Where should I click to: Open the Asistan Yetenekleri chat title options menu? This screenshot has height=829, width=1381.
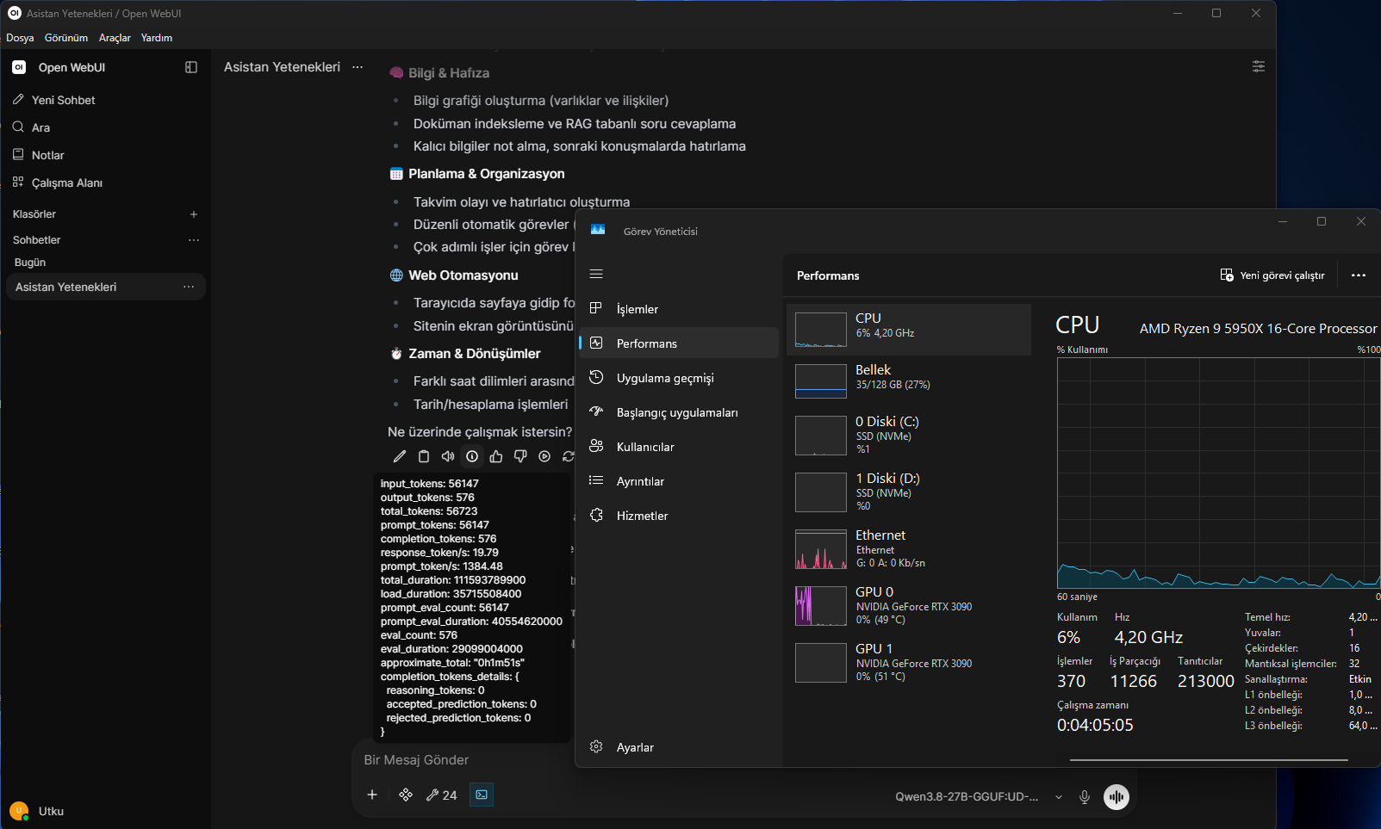(x=358, y=67)
